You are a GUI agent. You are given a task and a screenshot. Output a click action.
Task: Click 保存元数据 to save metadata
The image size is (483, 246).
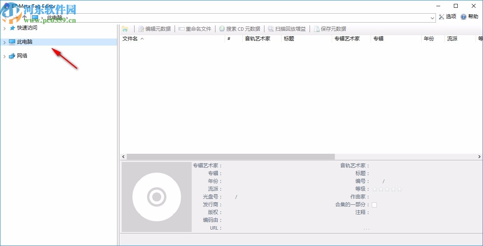pyautogui.click(x=330, y=28)
